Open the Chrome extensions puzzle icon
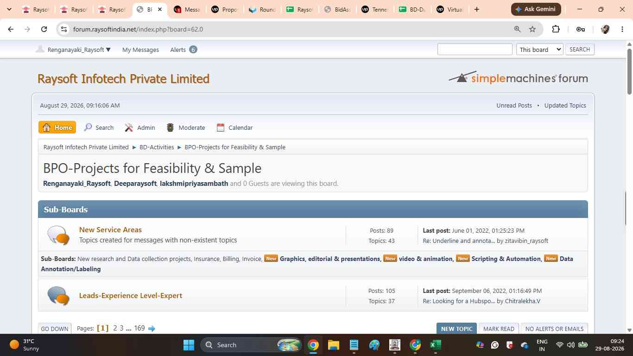Screen dimensions: 633x356 pyautogui.click(x=556, y=29)
